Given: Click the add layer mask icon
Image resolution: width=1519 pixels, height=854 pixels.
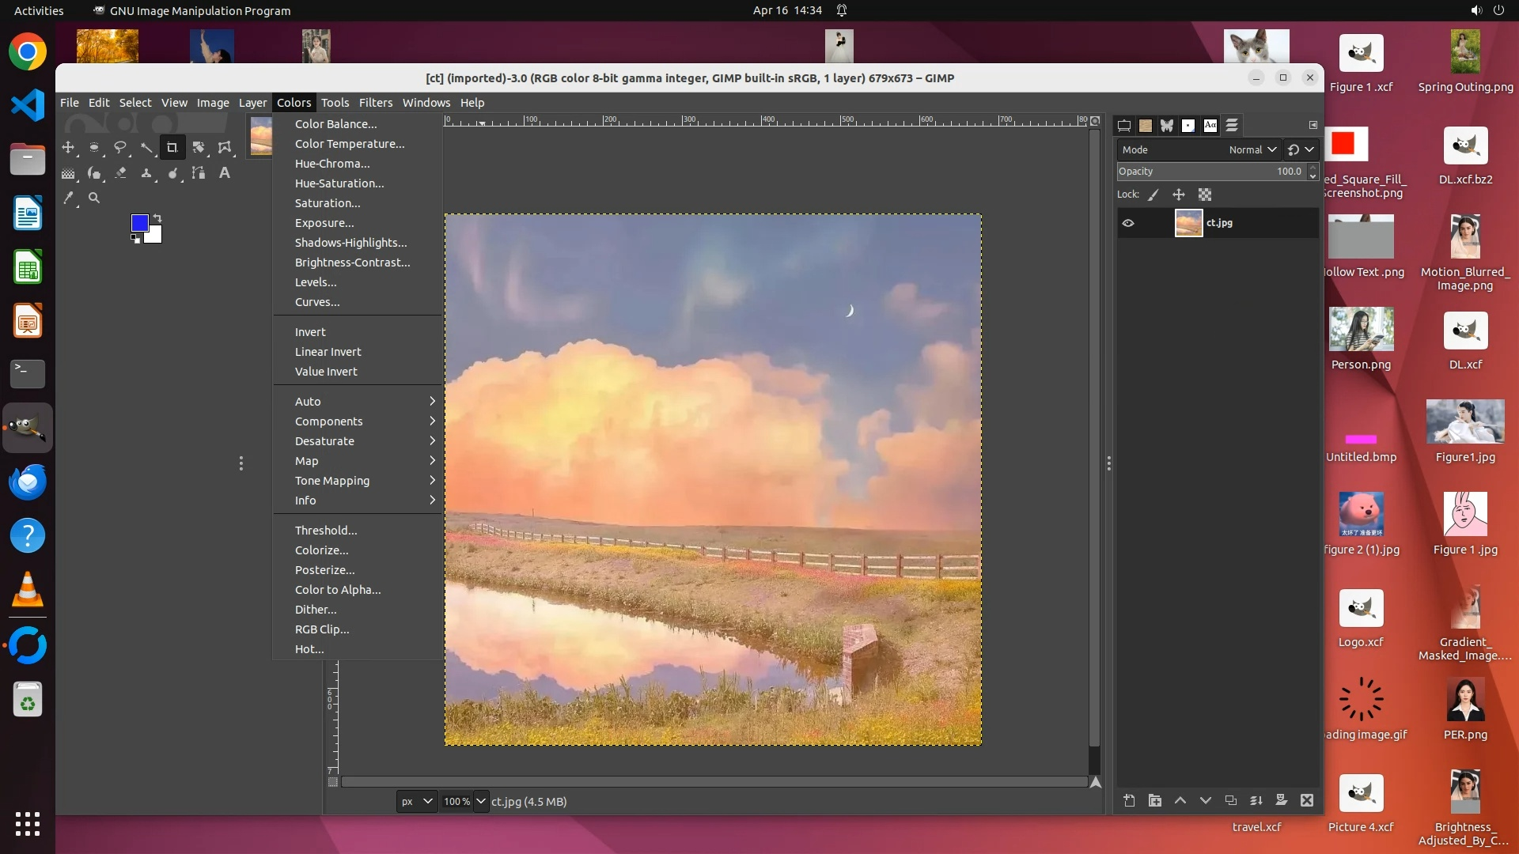Looking at the screenshot, I should pyautogui.click(x=1282, y=801).
